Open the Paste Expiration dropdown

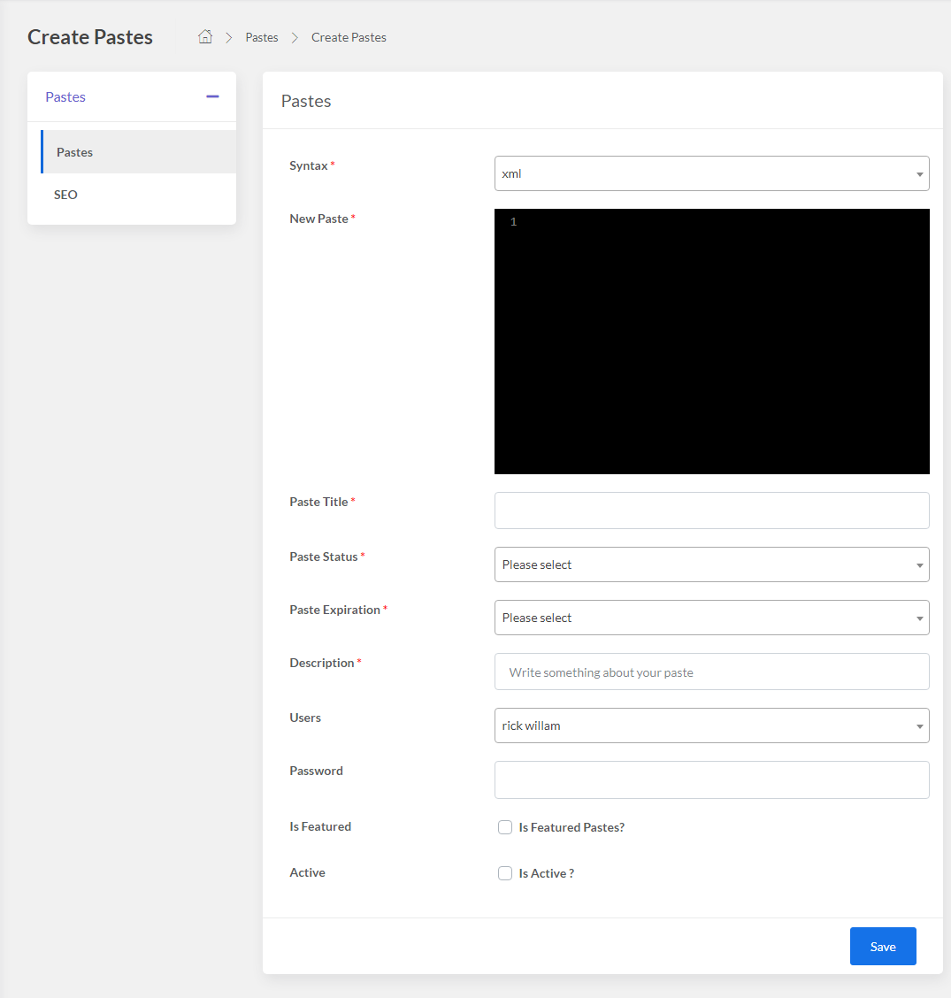pyautogui.click(x=711, y=618)
